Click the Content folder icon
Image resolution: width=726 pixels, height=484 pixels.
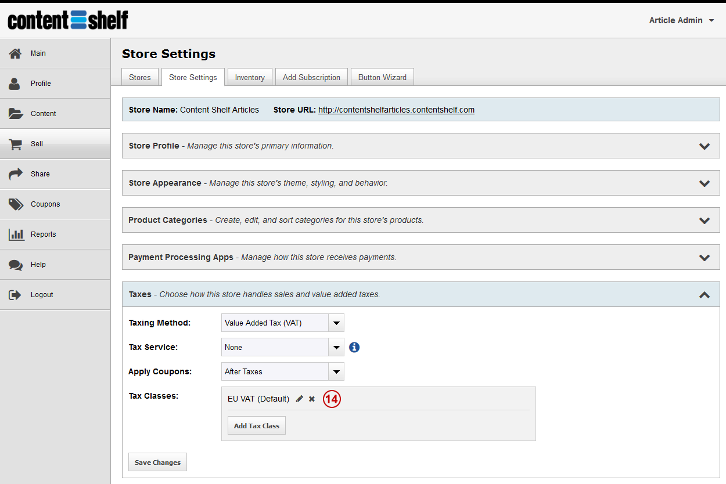[16, 114]
